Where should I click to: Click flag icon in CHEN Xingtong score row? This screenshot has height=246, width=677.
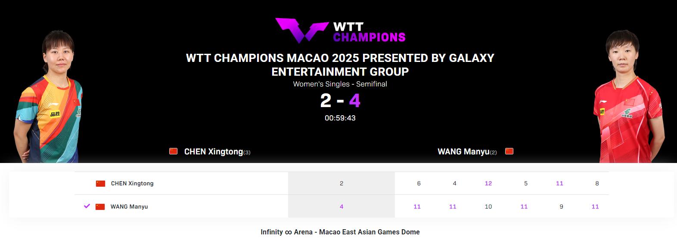[x=100, y=184]
